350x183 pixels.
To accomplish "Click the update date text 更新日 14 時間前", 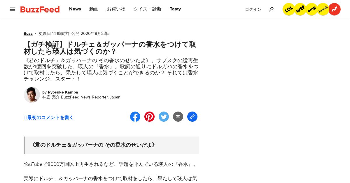I will click(x=54, y=33).
